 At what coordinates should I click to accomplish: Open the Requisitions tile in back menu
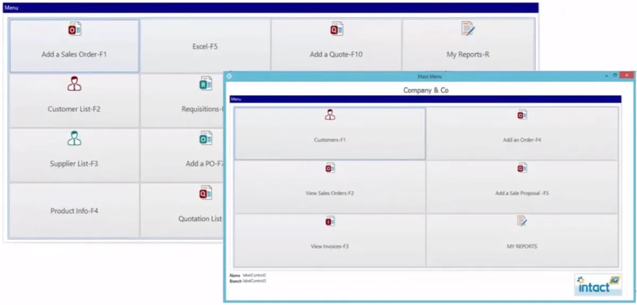182,101
